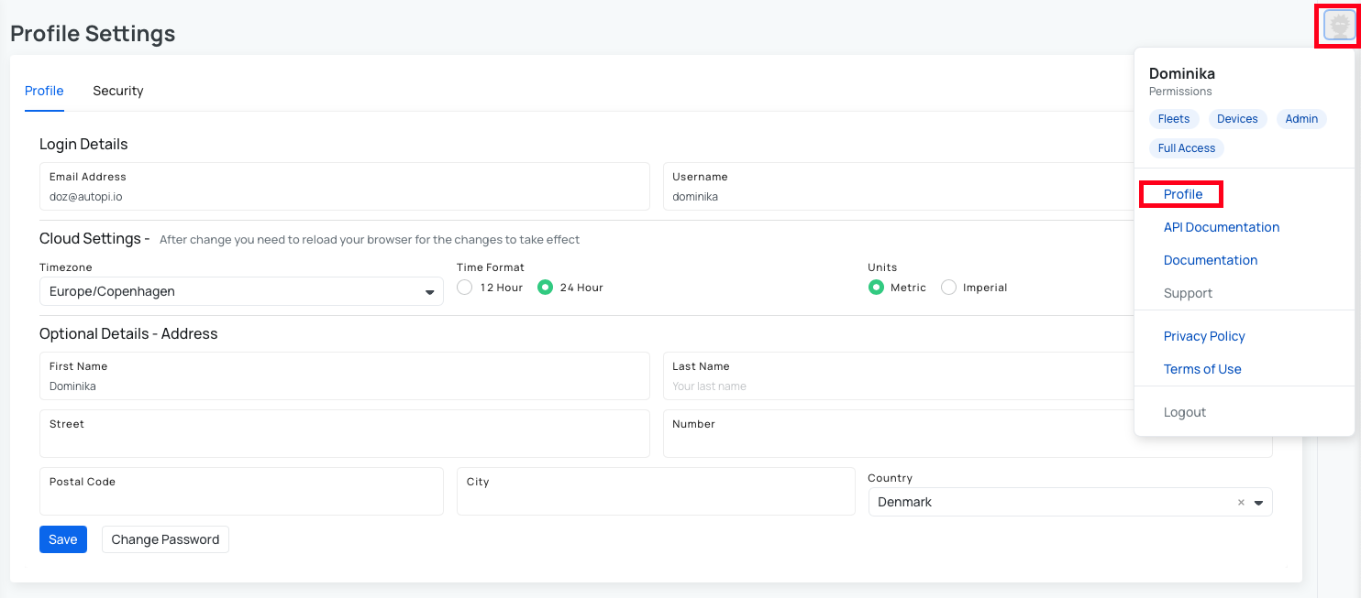Open the Country dropdown
1361x598 pixels.
[1258, 502]
